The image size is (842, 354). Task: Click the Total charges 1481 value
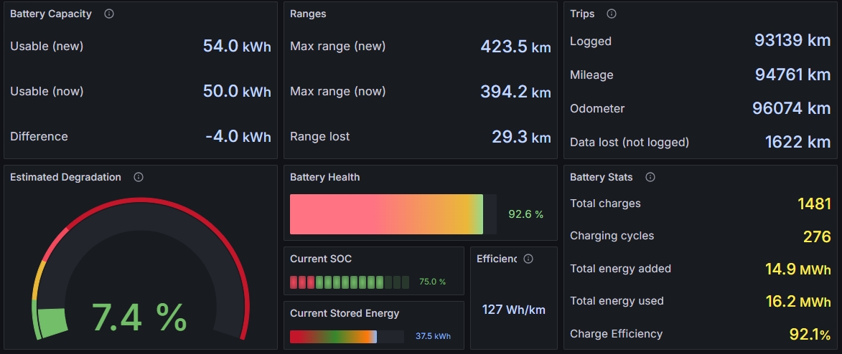pyautogui.click(x=815, y=204)
